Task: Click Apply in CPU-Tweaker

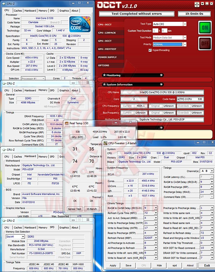Action: pyautogui.click(x=113, y=265)
